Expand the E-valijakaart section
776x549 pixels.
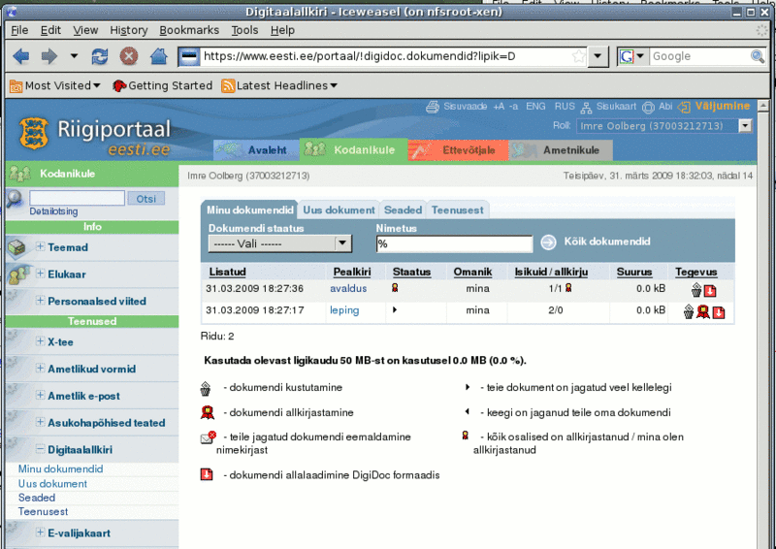pyautogui.click(x=40, y=533)
